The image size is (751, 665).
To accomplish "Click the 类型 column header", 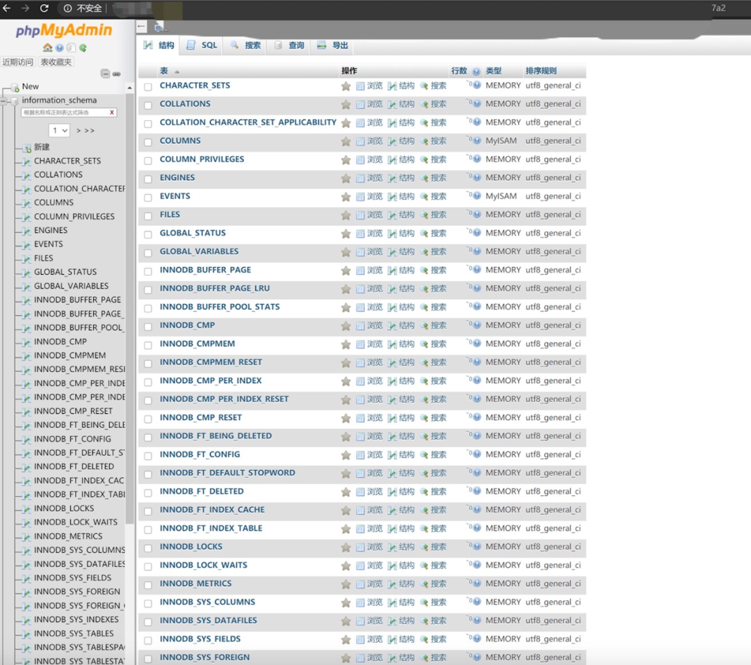I will pos(493,71).
